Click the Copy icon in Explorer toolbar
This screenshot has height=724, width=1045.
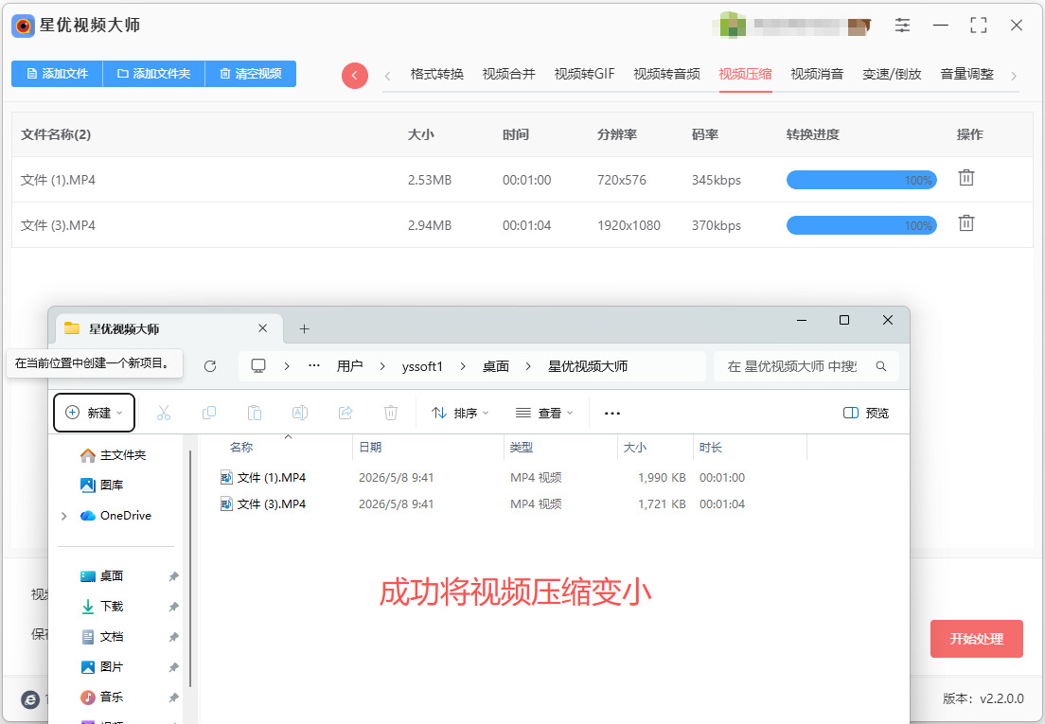(208, 413)
